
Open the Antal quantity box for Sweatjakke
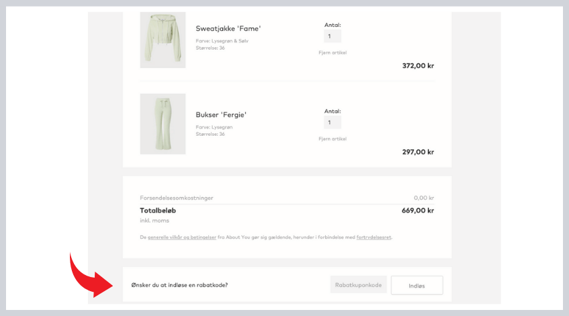[333, 36]
